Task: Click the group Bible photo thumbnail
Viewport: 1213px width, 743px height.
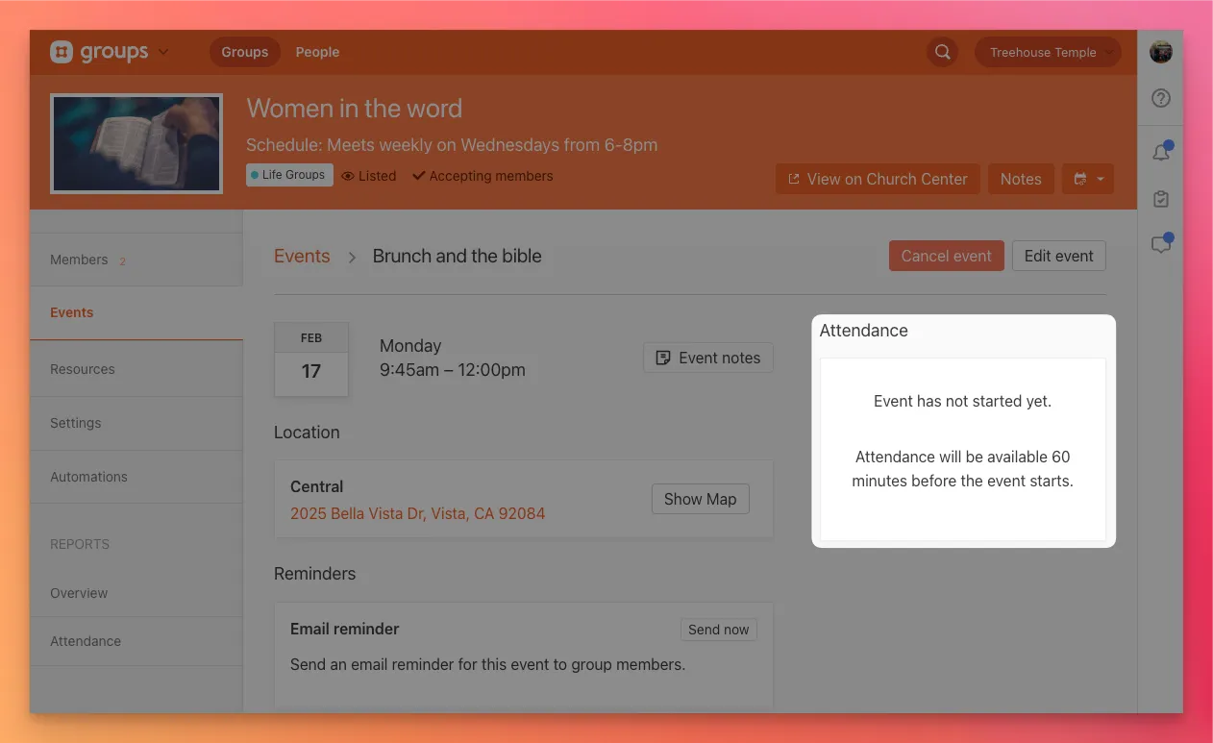Action: tap(136, 143)
